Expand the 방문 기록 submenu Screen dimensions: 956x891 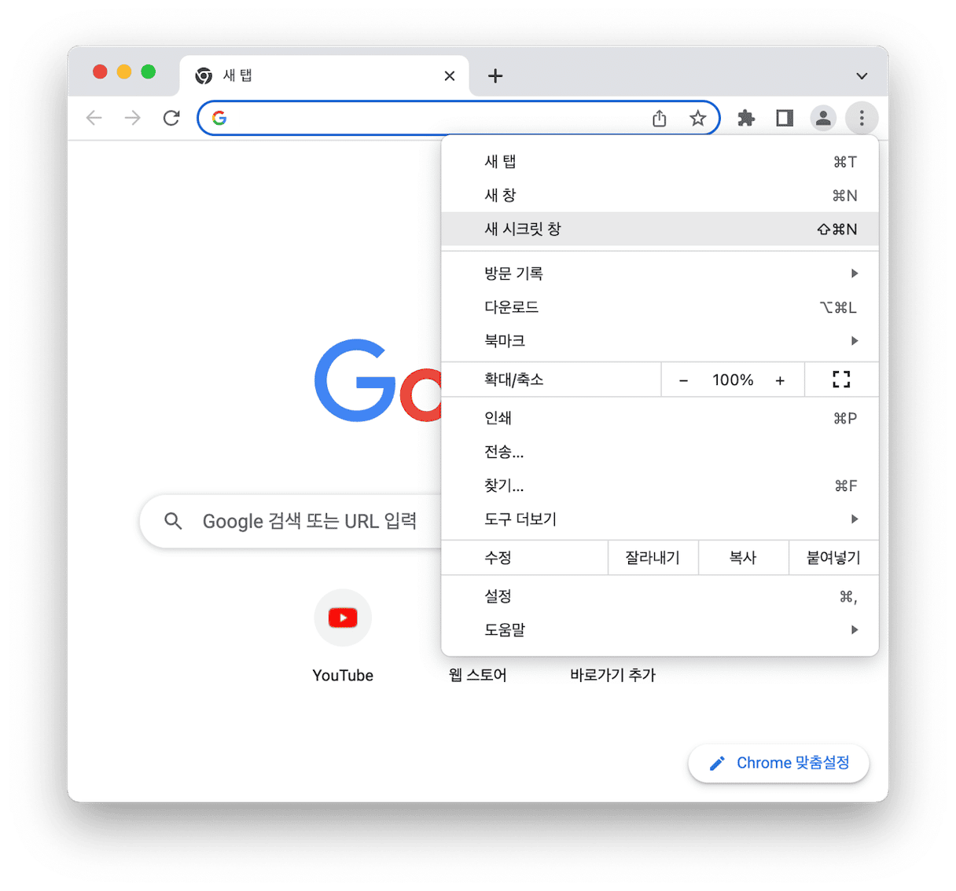point(660,273)
